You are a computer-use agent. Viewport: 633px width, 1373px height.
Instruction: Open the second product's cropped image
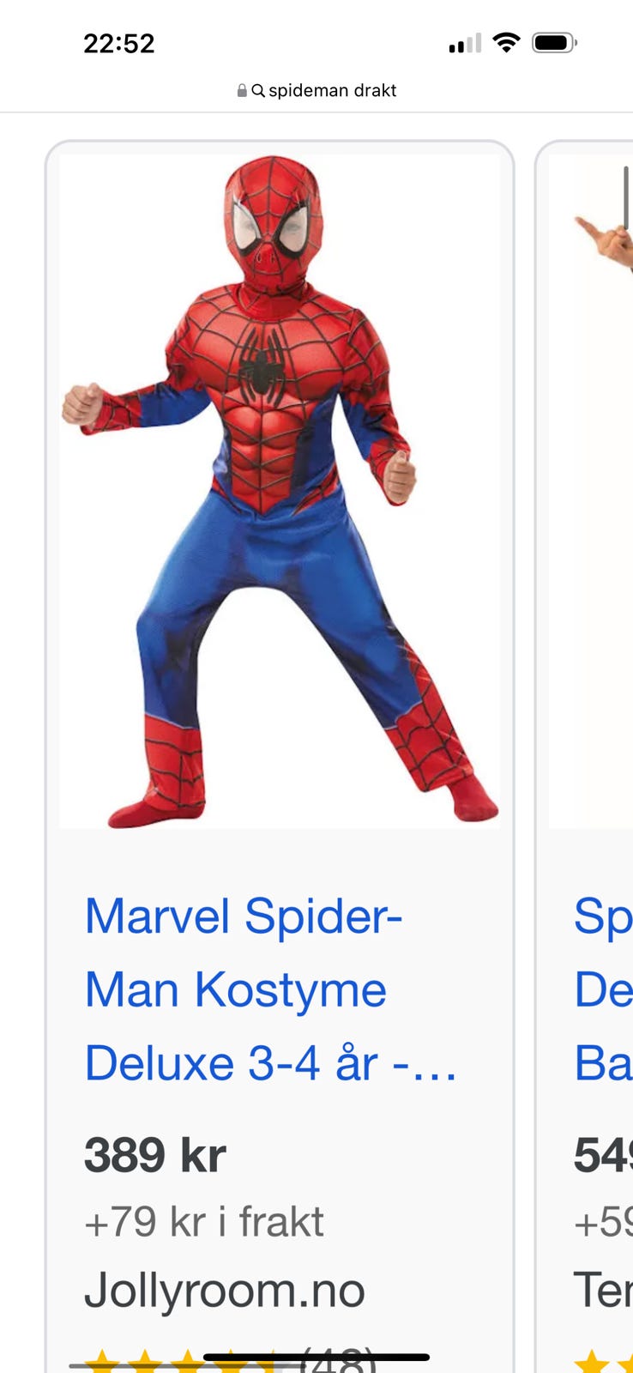pos(591,491)
